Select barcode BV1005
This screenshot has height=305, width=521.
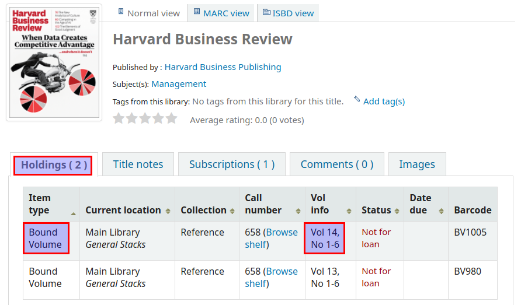tap(470, 232)
